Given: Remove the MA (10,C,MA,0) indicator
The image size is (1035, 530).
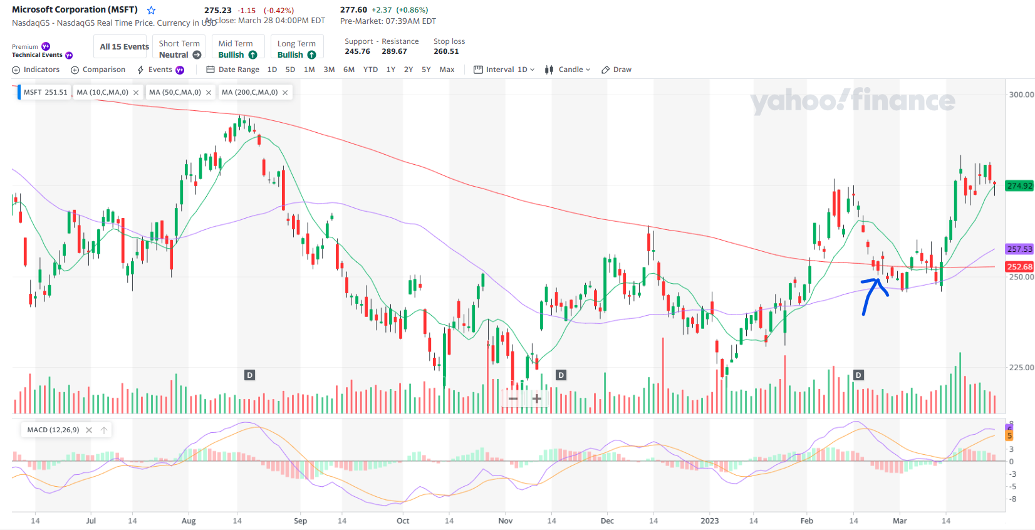Looking at the screenshot, I should [x=136, y=93].
